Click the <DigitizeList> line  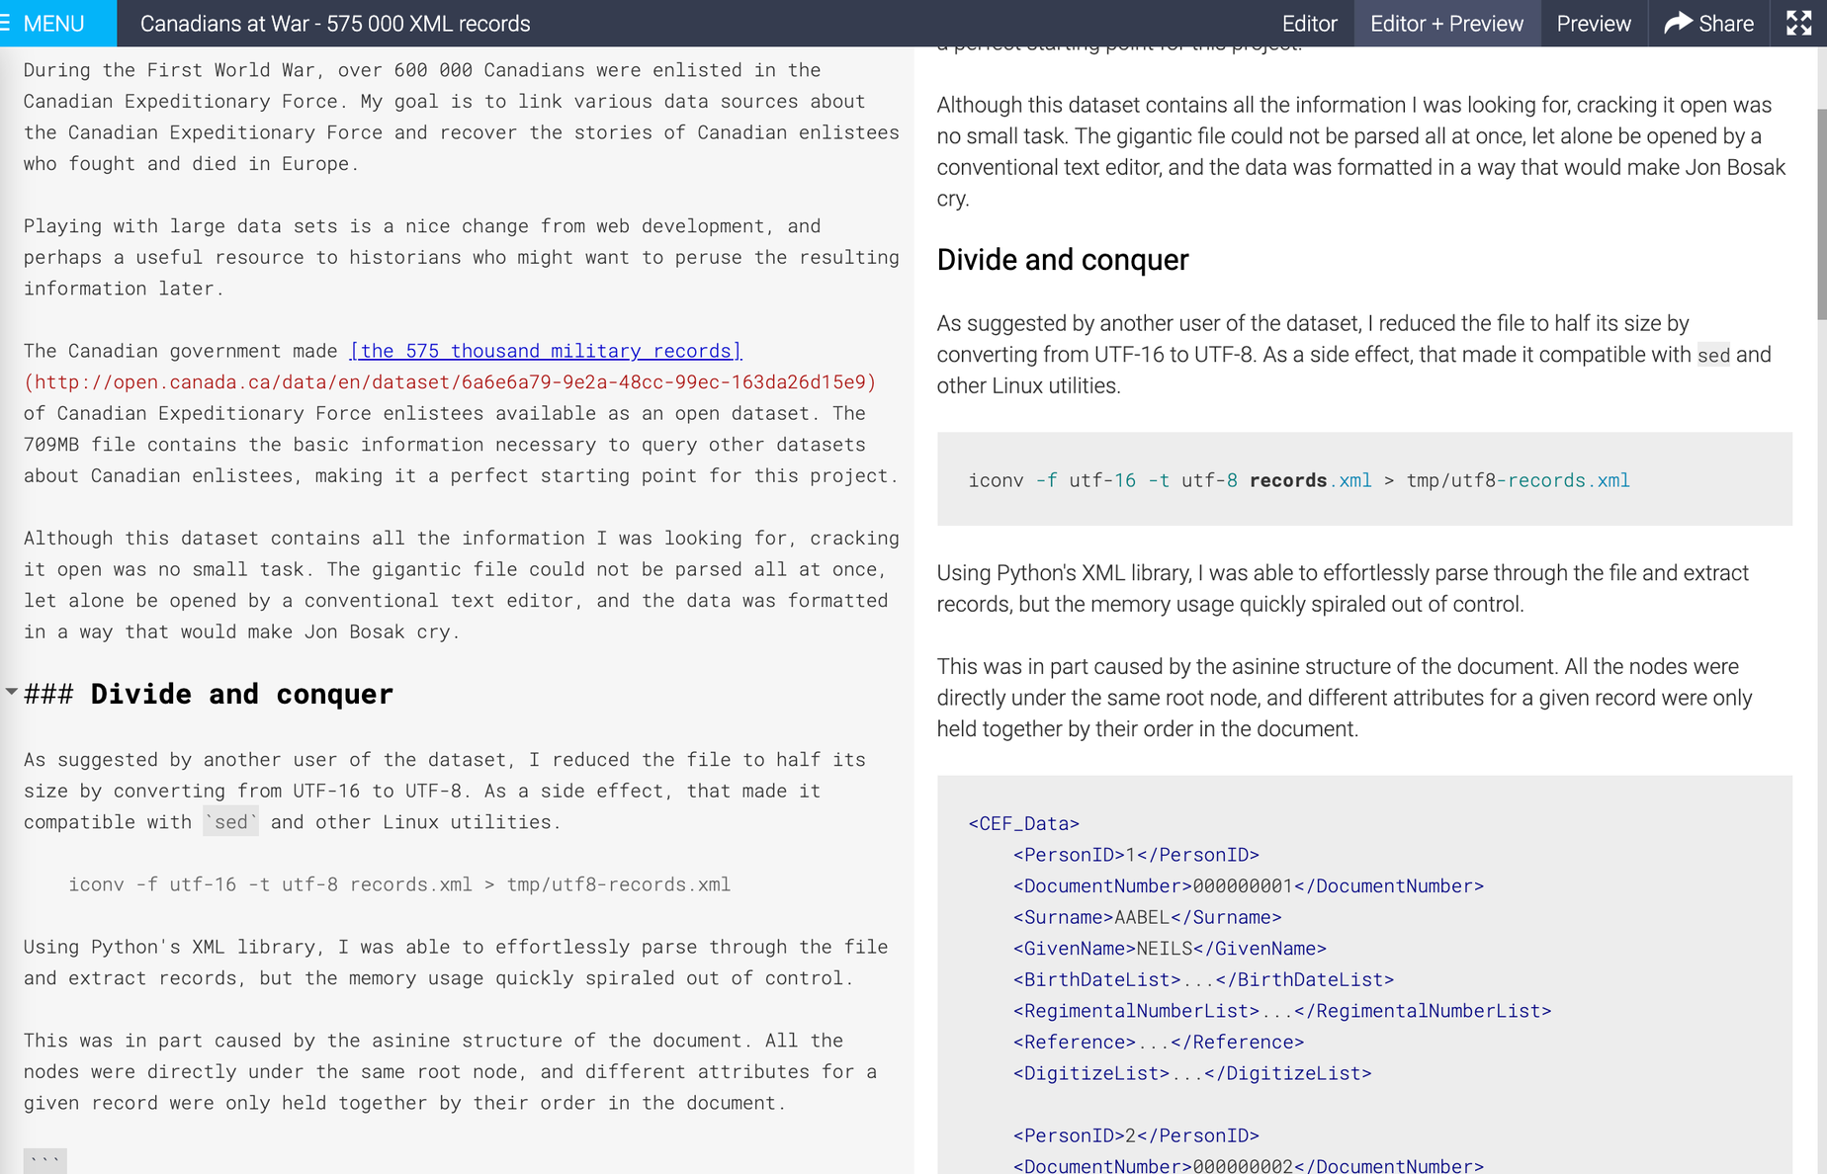(x=1192, y=1073)
